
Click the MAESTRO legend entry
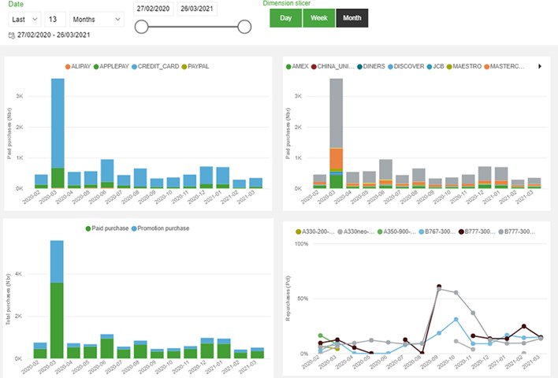(464, 66)
